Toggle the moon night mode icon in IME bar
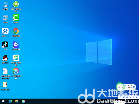The height and width of the screenshot is (104, 139). click(127, 97)
